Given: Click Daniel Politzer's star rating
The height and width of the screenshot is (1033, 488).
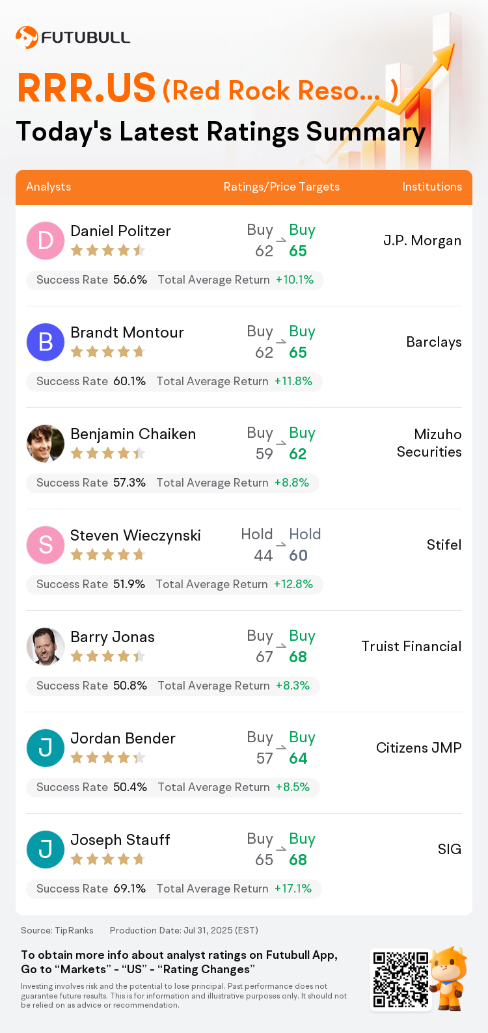Looking at the screenshot, I should (108, 250).
